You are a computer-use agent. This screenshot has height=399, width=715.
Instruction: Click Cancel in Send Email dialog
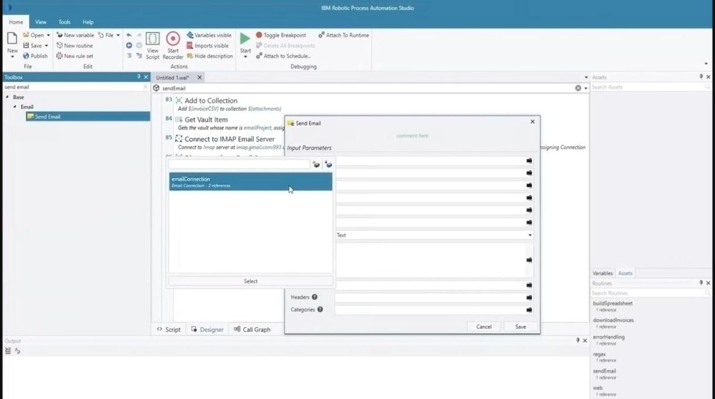coord(484,327)
